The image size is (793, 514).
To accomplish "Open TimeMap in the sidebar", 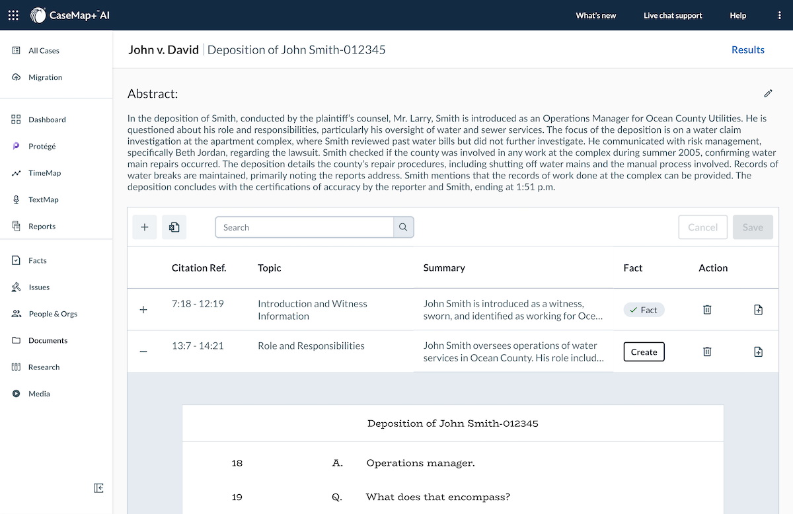I will [44, 173].
